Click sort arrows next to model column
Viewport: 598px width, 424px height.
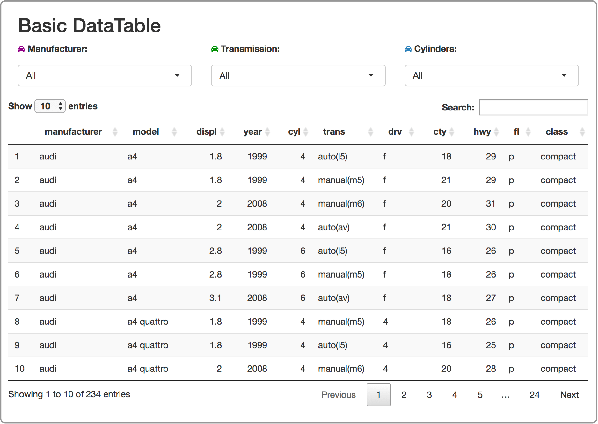coord(174,132)
